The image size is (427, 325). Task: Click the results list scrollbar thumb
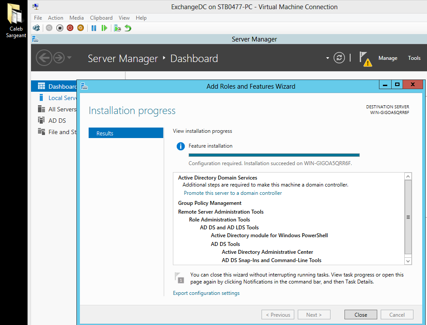coord(408,217)
